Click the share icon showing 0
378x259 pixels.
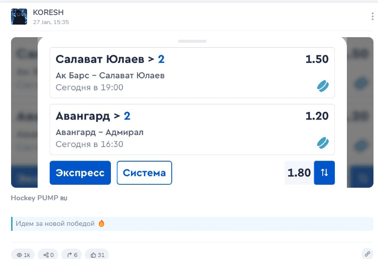pos(48,254)
